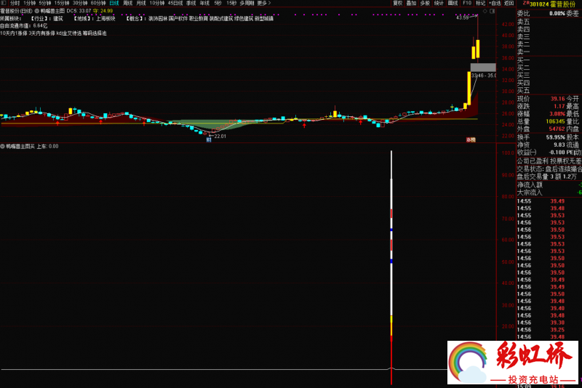Click the 添榜 marker near the chart bottom
The height and width of the screenshot is (388, 582).
coord(471,140)
